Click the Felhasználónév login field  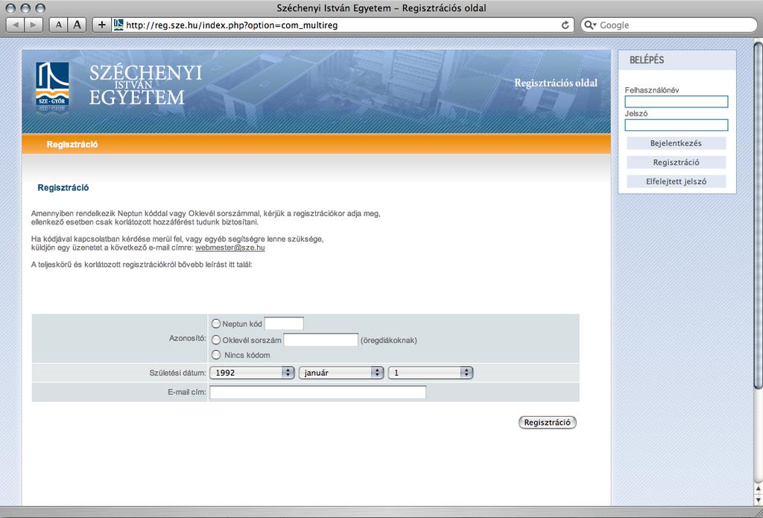677,102
